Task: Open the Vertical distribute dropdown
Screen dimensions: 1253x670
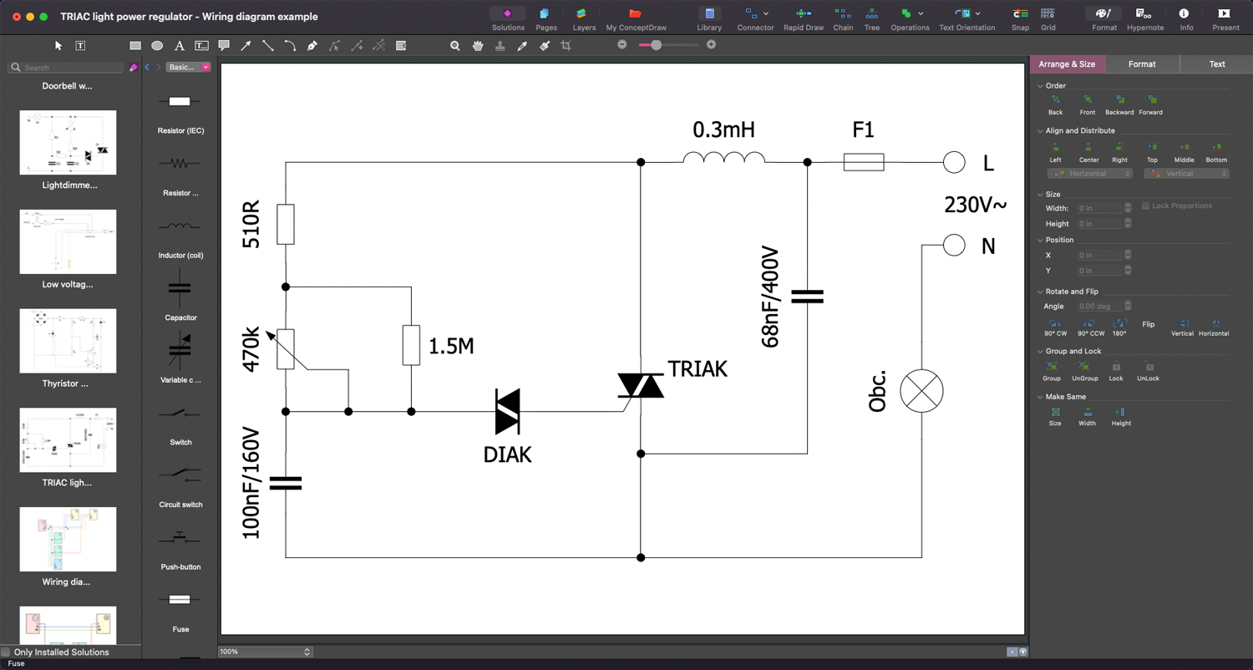Action: pyautogui.click(x=1187, y=174)
